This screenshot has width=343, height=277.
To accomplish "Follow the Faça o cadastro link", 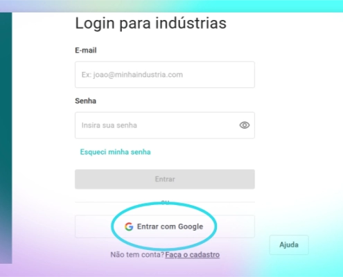I will pyautogui.click(x=193, y=255).
